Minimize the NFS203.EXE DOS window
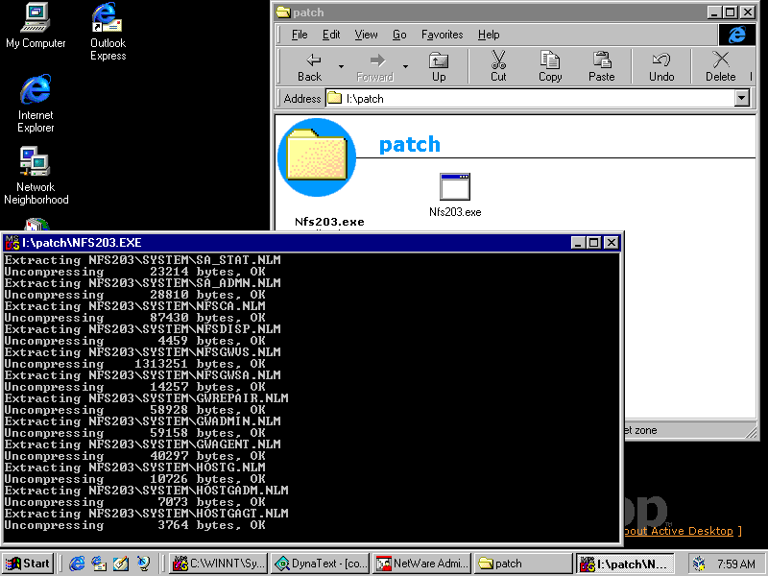This screenshot has width=768, height=576. [579, 243]
